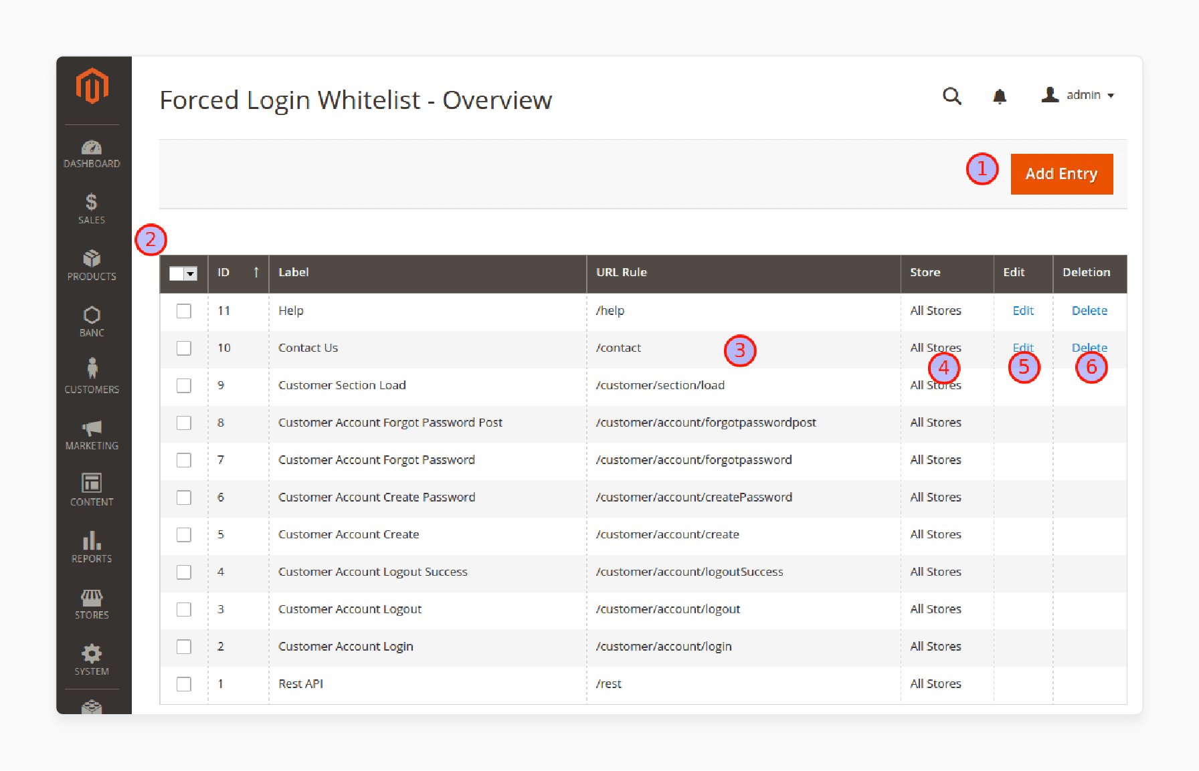Click the Customers sidebar icon

pos(92,370)
